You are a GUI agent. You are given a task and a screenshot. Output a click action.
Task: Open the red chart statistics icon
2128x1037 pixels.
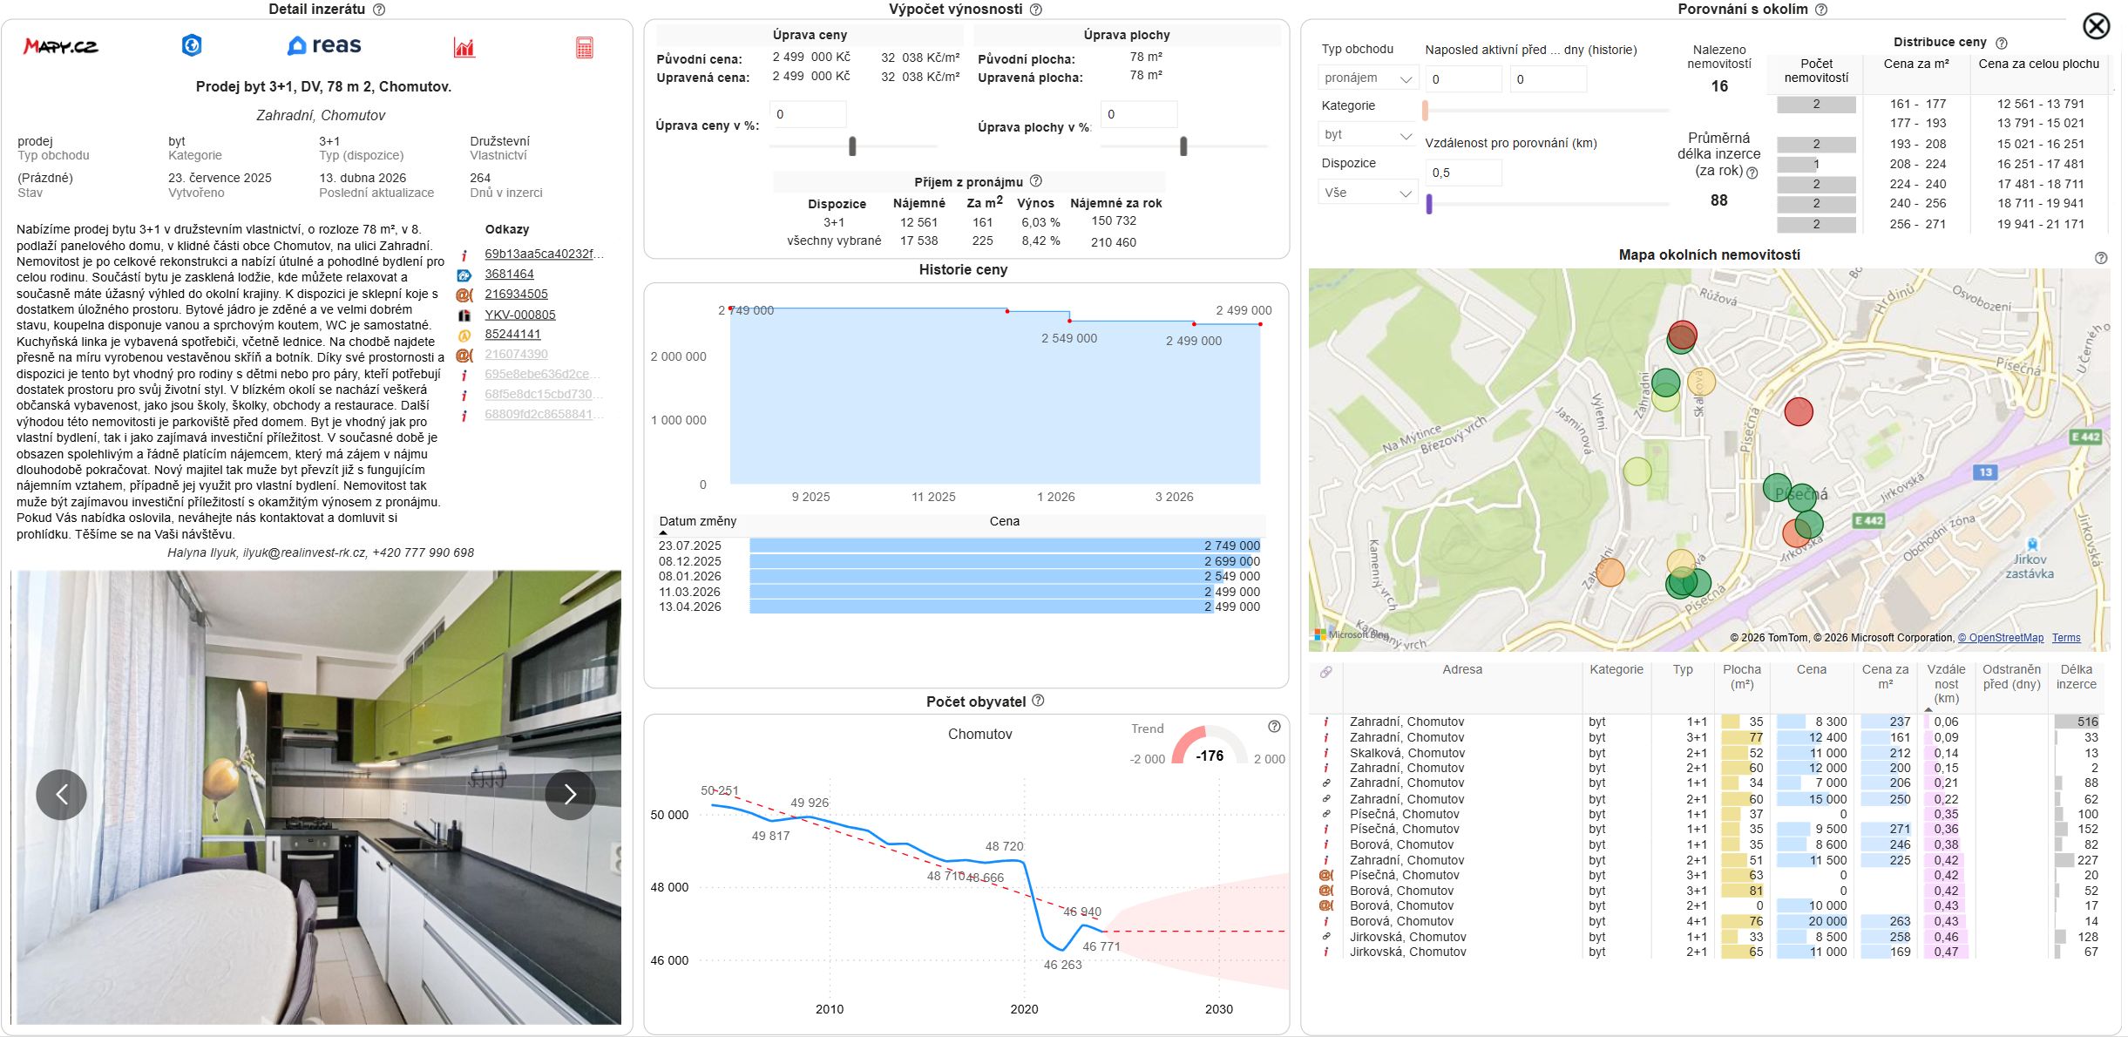coord(464,47)
